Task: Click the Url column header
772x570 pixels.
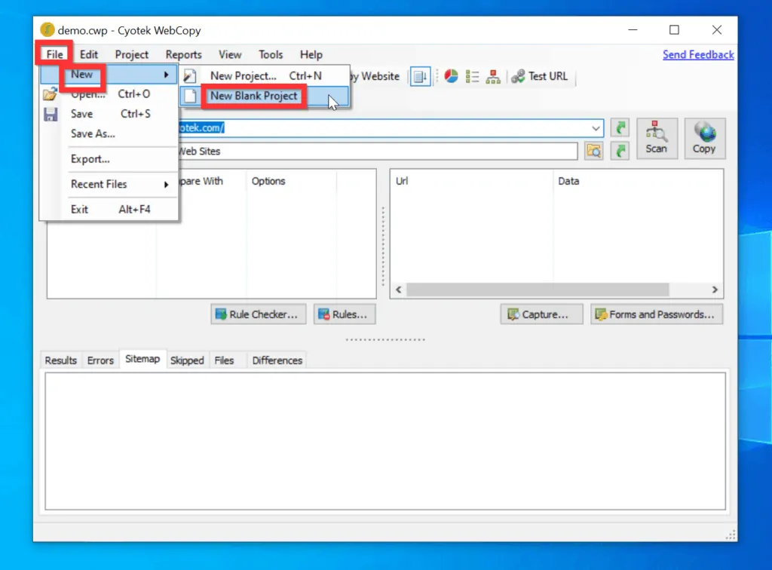Action: [472, 181]
